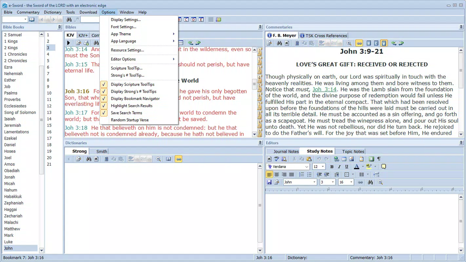Click the Commentary sync C icon in Commentaries
The width and height of the screenshot is (466, 262).
376,43
